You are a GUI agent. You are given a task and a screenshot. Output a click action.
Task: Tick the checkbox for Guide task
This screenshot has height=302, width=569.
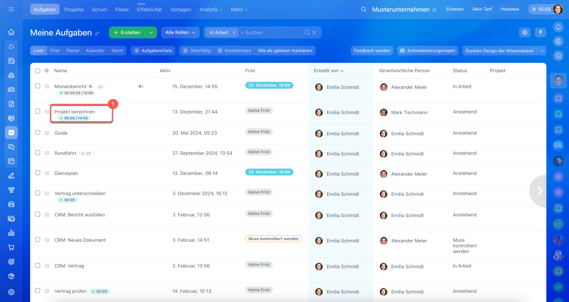pyautogui.click(x=38, y=133)
